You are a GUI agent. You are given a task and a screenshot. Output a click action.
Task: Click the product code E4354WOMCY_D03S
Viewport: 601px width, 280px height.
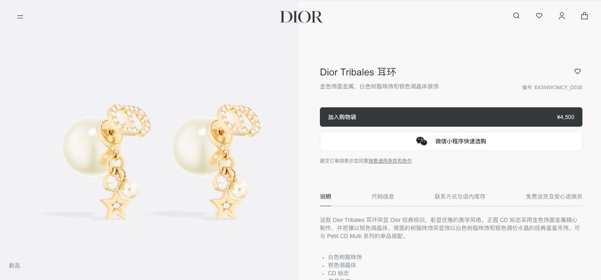click(558, 88)
